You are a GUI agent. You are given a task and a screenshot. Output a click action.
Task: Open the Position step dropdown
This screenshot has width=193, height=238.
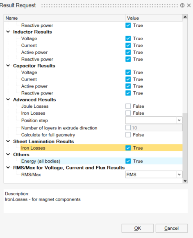coord(179,120)
